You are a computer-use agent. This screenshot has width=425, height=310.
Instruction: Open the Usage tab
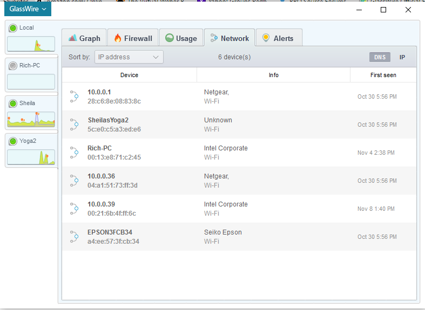tap(181, 38)
